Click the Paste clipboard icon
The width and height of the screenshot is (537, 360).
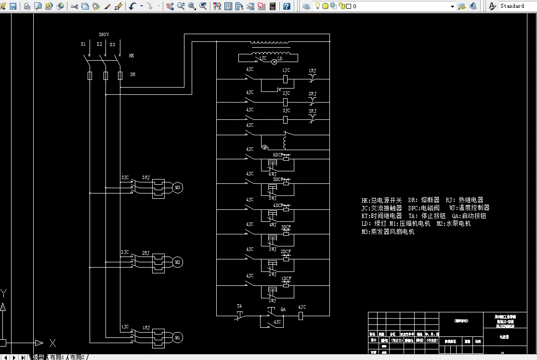coord(96,6)
